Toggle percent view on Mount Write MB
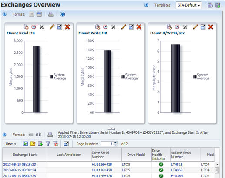Screen dimensions: 225x178 point(113,27)
